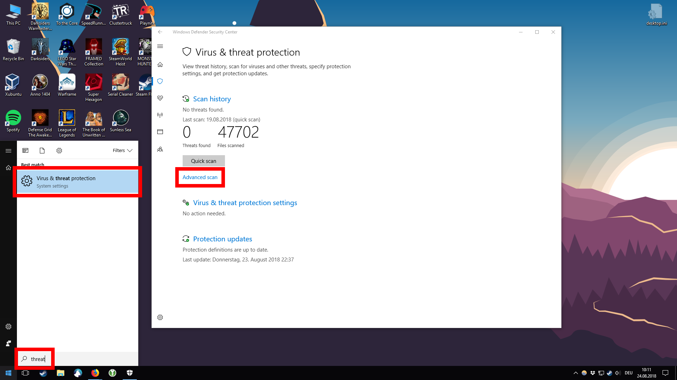Open Task View on taskbar
Viewport: 677px width, 380px height.
click(x=25, y=373)
